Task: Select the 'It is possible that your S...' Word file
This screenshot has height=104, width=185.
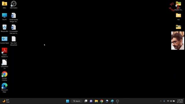Action: click(14, 29)
